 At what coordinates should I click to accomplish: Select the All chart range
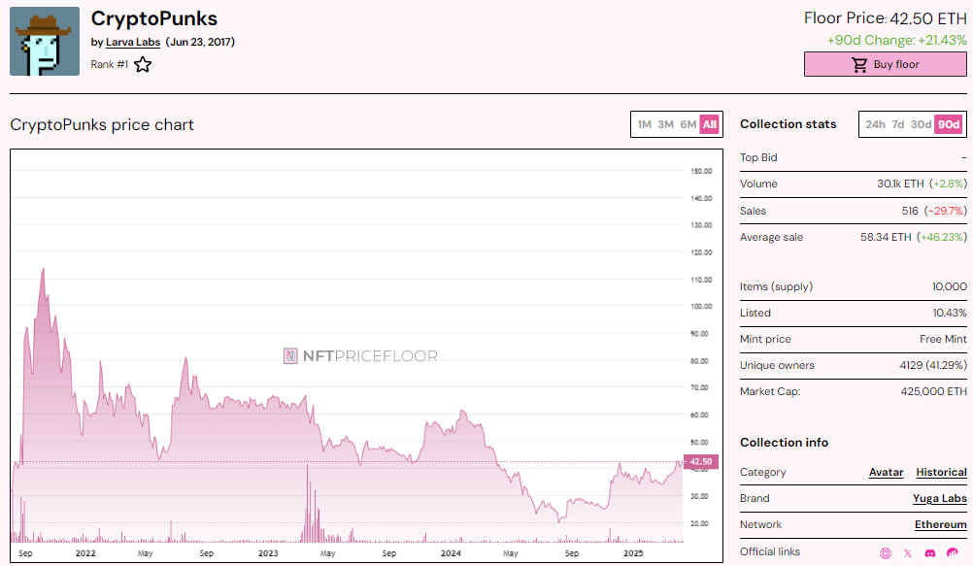pyautogui.click(x=710, y=124)
